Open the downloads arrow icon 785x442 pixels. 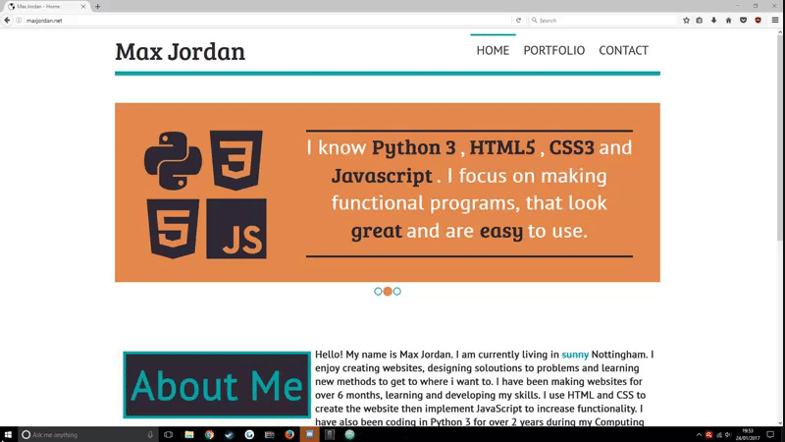click(714, 21)
